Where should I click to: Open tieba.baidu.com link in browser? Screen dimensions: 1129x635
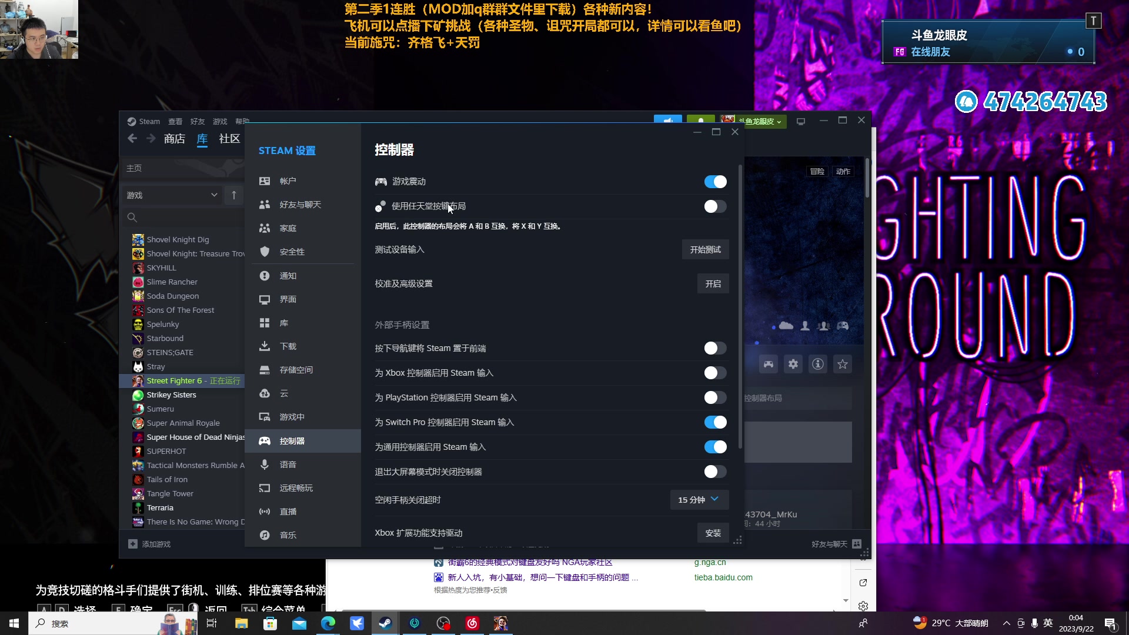[723, 577]
